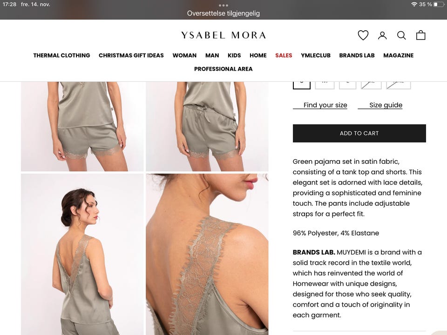Tap the battery status indicator
This screenshot has width=447, height=335.
coord(439,4)
